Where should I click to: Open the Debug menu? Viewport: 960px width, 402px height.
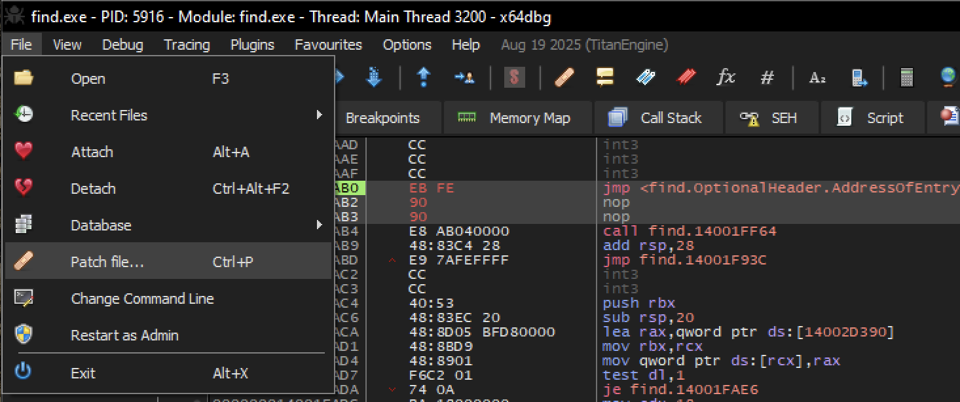pos(122,45)
